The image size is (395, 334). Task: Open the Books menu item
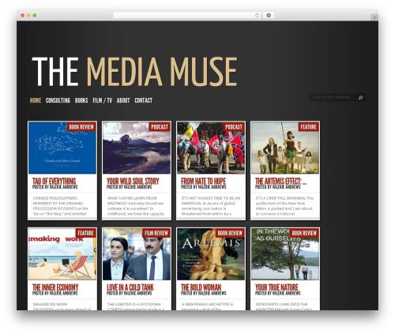81,100
